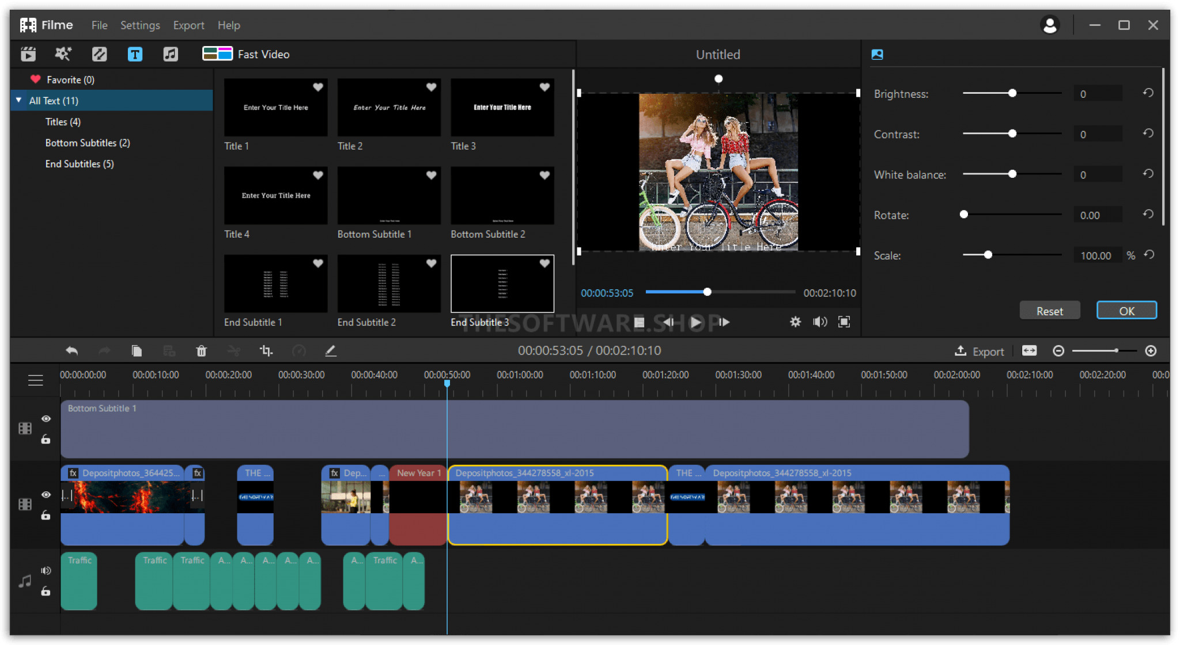Click the zoom in plus icon on timeline
The width and height of the screenshot is (1180, 645).
[1151, 351]
